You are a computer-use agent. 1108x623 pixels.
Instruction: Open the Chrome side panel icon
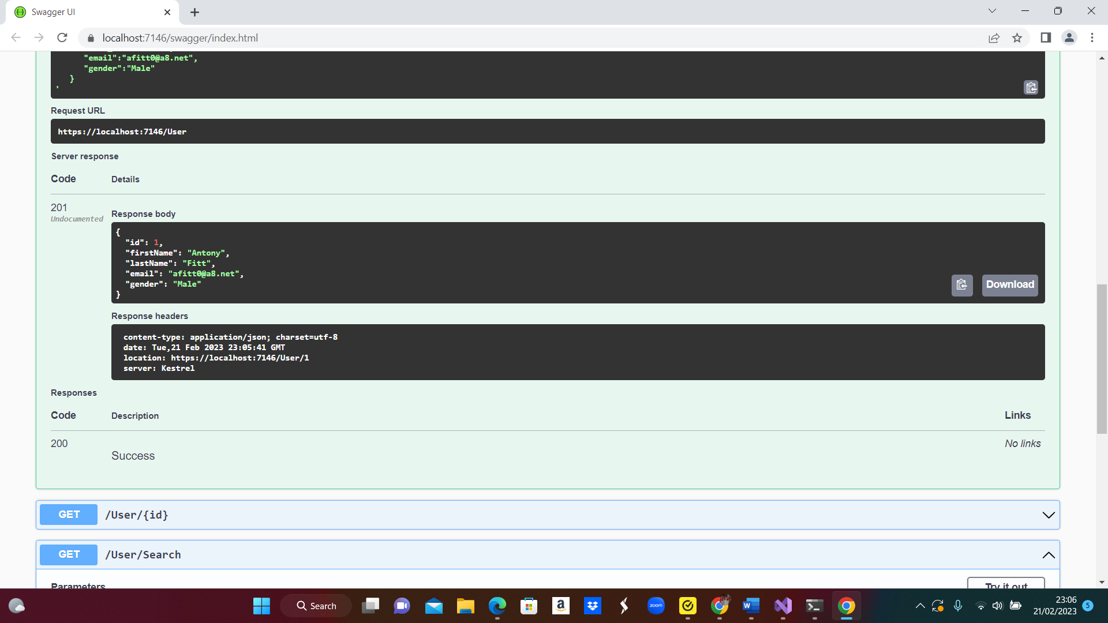[1045, 37]
